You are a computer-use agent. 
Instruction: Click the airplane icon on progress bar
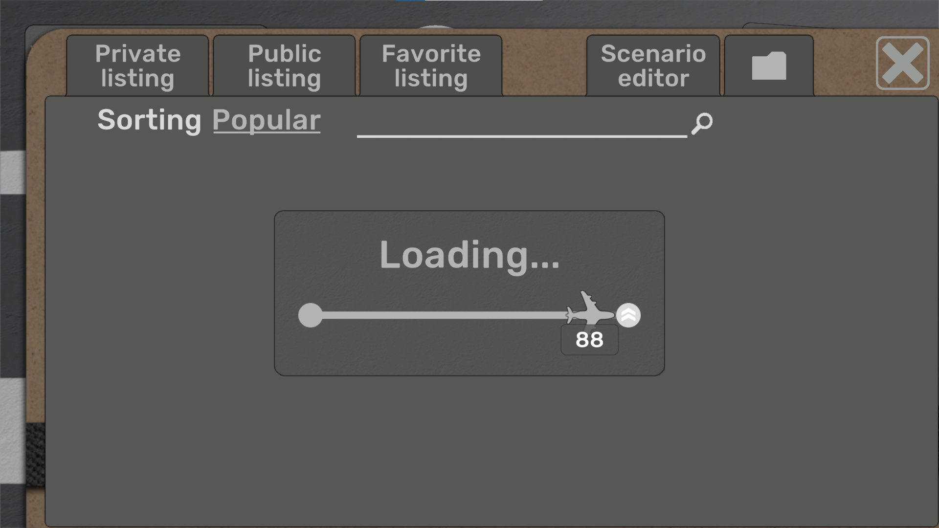click(x=589, y=308)
